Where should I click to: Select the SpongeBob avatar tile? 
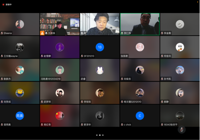pos(20,93)
